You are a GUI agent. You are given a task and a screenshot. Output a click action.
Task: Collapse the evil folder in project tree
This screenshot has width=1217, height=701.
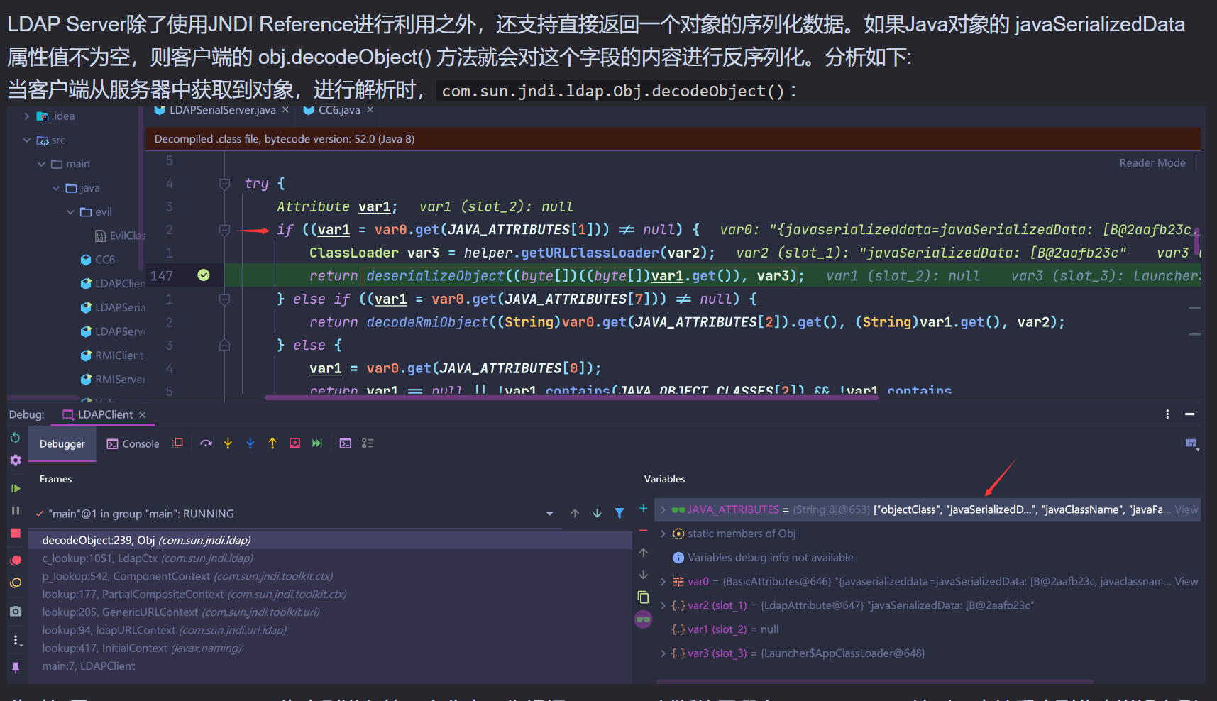tap(70, 212)
